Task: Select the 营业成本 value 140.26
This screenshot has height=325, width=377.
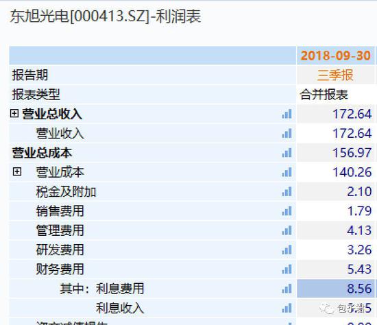Action: (336, 172)
